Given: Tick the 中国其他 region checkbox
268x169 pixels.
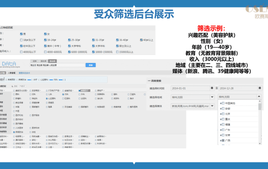Looking at the screenshot, I should coord(223,103).
